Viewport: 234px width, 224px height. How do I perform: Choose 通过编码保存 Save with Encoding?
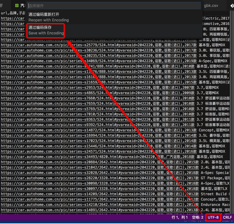coord(114,30)
